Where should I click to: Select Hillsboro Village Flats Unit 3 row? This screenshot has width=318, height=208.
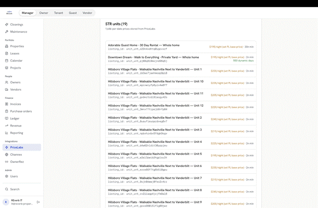click(x=180, y=131)
